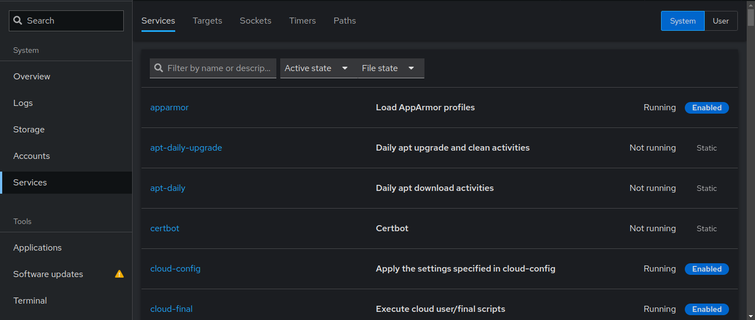The height and width of the screenshot is (320, 755).
Task: Click the System section heading in sidebar
Action: (x=26, y=51)
